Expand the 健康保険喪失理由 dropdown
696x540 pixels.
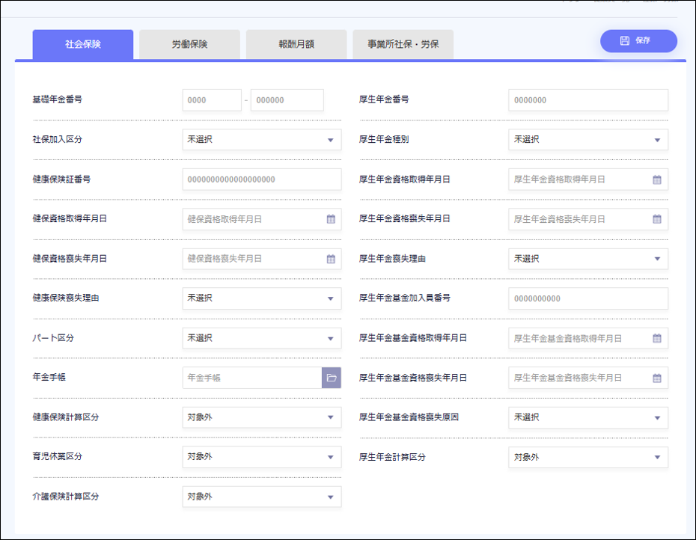[x=261, y=298]
